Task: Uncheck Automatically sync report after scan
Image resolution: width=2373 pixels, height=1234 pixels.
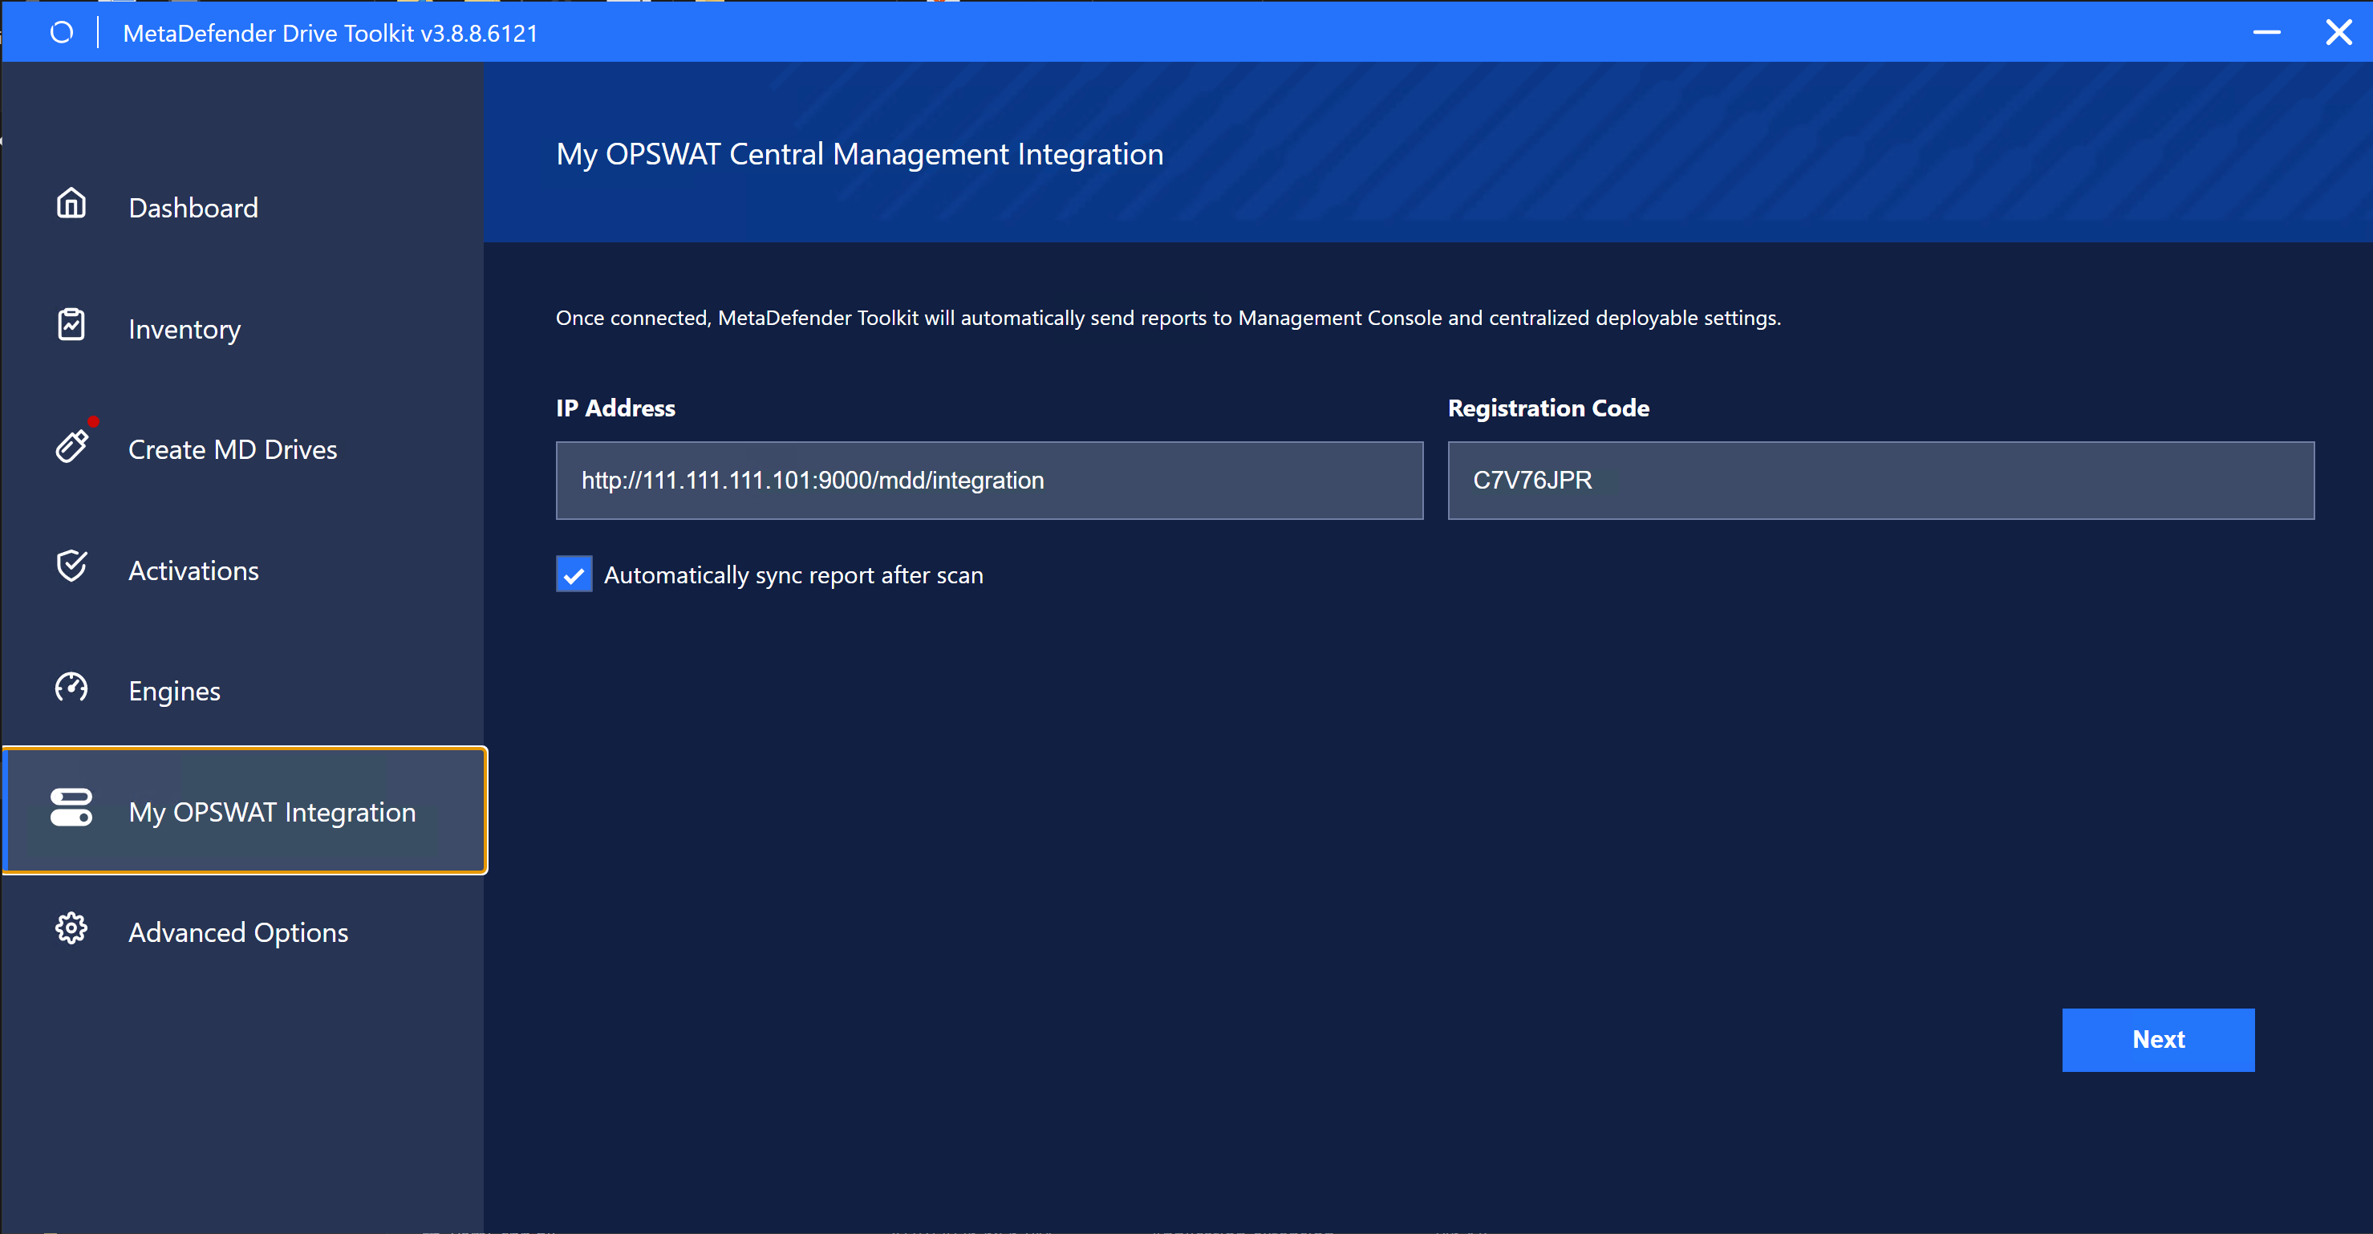Action: coord(574,574)
